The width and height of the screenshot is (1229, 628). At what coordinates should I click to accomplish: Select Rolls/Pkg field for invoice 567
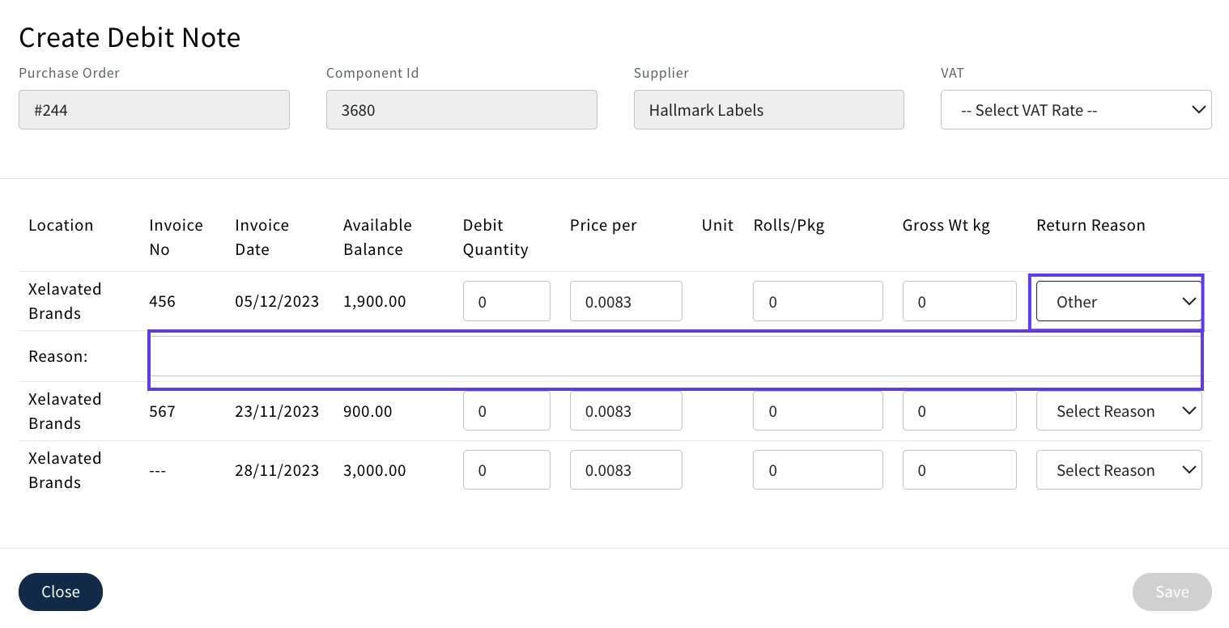817,411
